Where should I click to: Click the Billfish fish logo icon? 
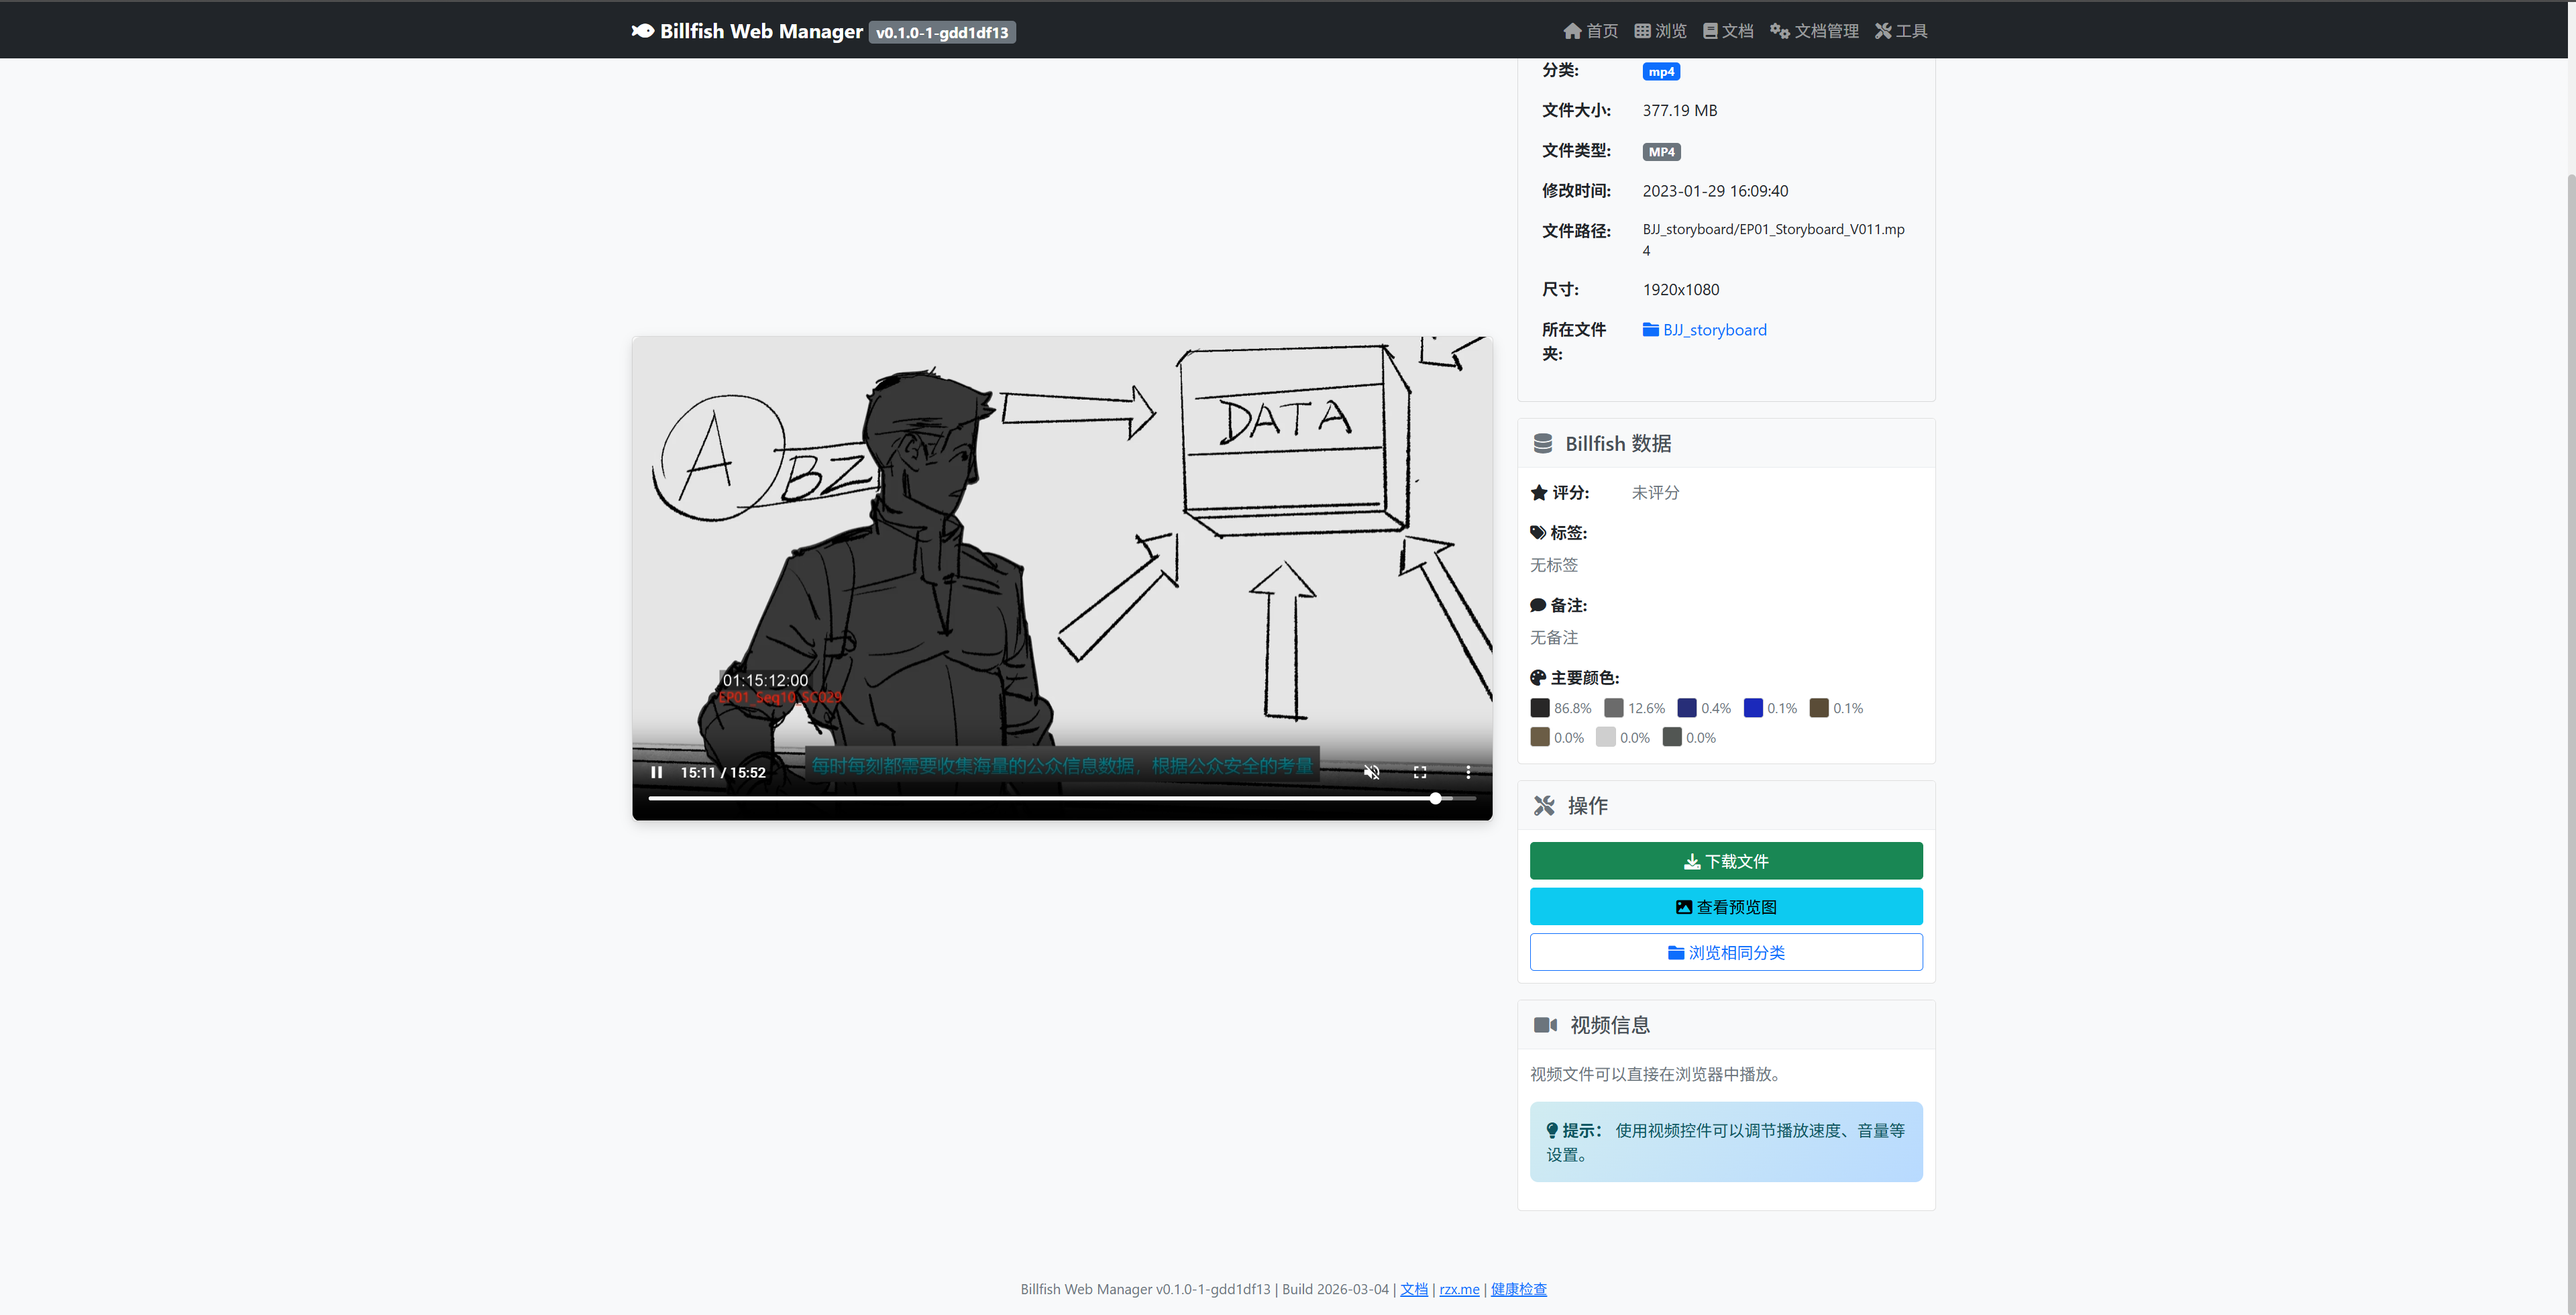(642, 31)
